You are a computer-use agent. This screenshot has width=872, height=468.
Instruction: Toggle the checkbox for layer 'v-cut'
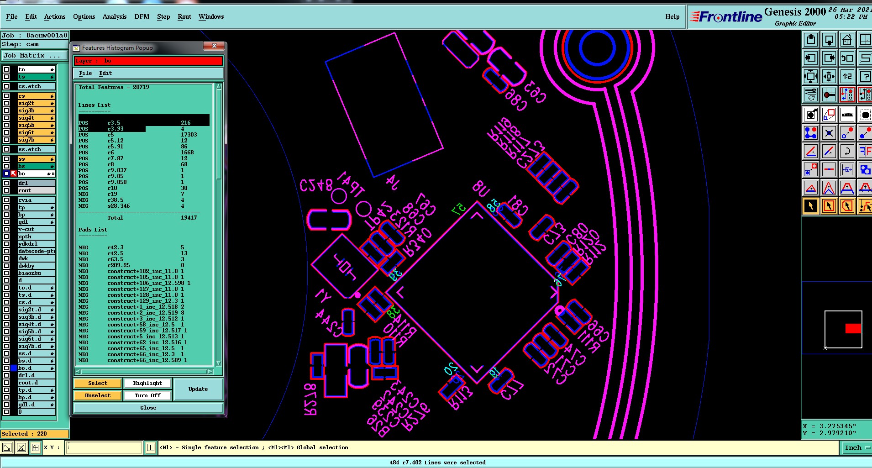click(6, 229)
